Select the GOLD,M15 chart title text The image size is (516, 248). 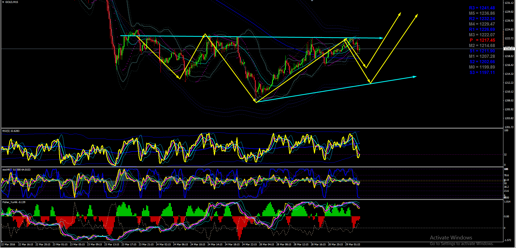(x=12, y=2)
